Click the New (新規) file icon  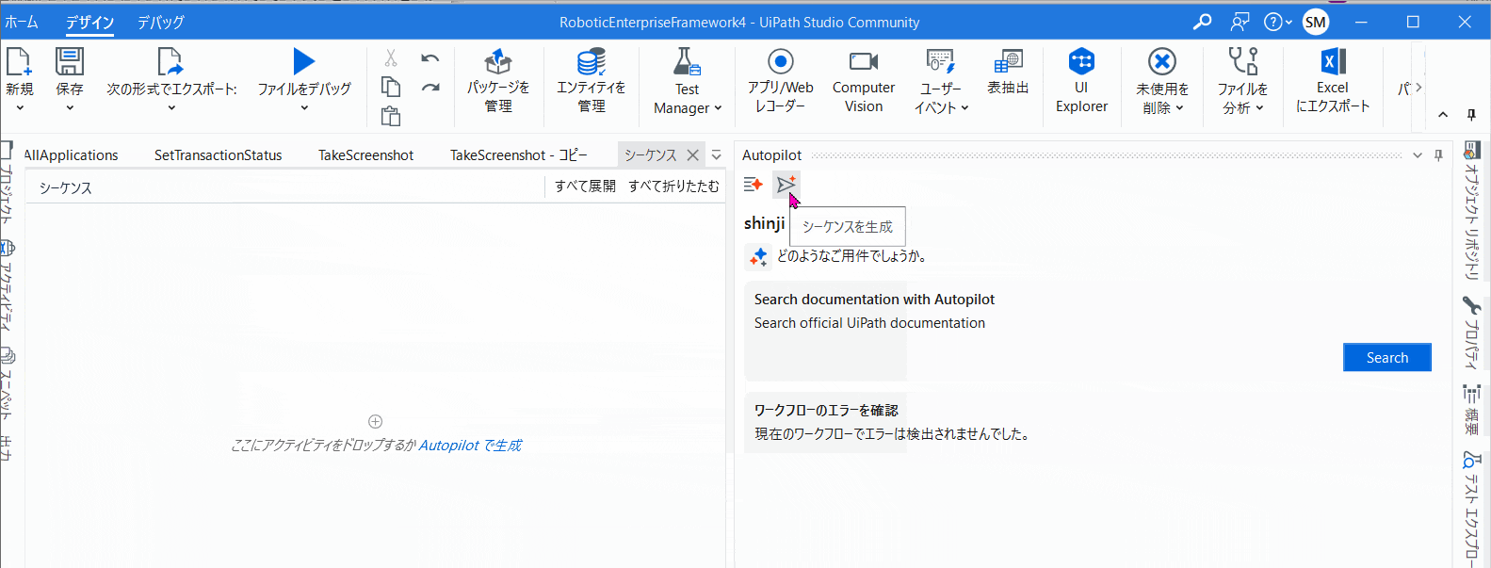click(19, 61)
